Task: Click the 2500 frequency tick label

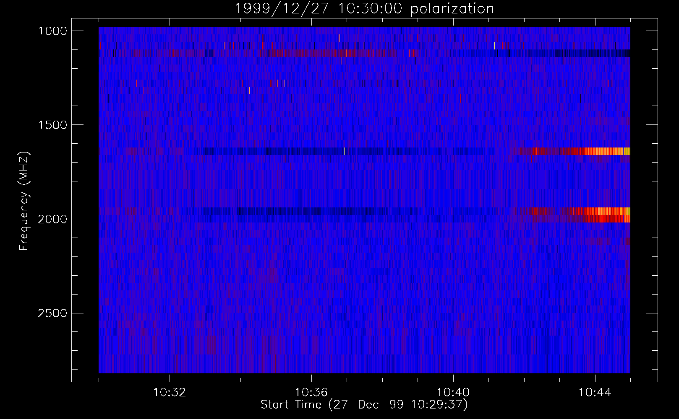Action: point(52,313)
